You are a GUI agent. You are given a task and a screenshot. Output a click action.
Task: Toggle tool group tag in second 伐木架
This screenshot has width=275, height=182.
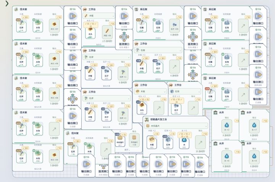[x=26, y=52]
